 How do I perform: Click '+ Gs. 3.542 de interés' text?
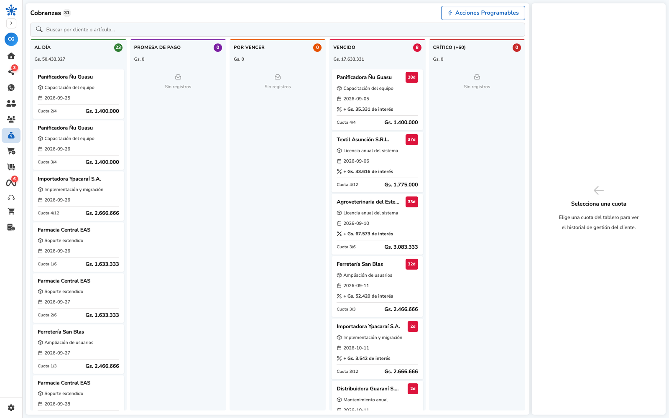[367, 359]
